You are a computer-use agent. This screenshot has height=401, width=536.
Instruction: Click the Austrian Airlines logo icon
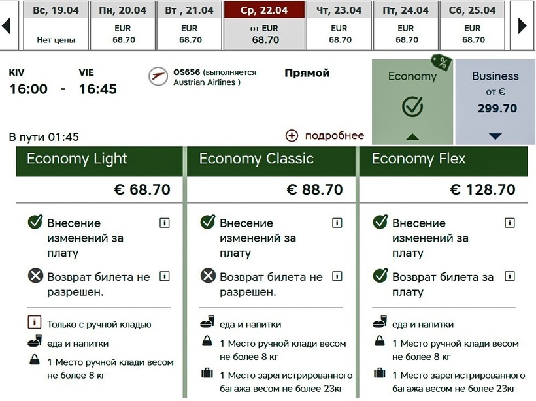(x=157, y=76)
